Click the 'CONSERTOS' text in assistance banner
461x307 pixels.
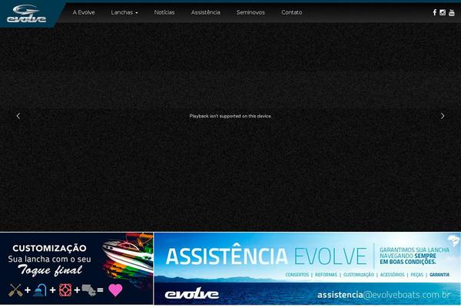click(297, 275)
